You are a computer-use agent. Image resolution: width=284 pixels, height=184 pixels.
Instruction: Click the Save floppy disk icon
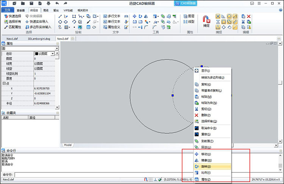[31, 3]
